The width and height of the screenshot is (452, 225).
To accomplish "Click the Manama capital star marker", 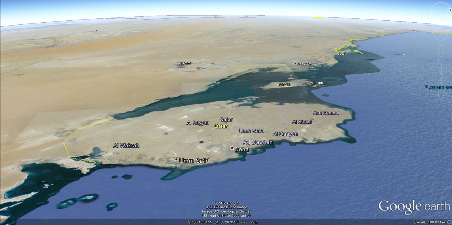I will tap(309, 82).
